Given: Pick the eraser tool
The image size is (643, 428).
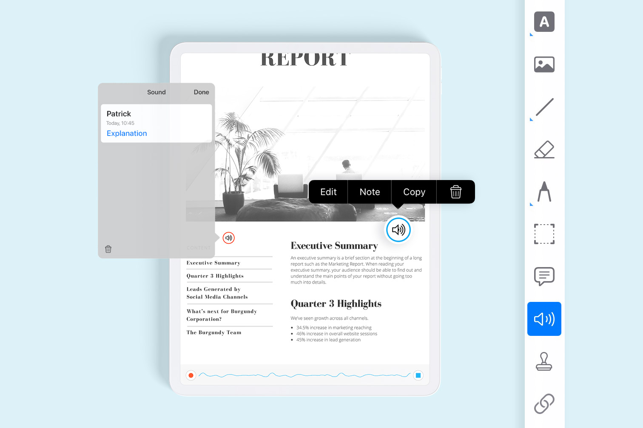Looking at the screenshot, I should click(x=544, y=149).
